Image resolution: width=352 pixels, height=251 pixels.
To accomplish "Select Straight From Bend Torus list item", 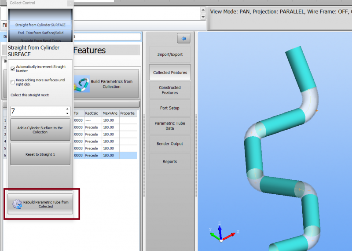I will 40,40.
